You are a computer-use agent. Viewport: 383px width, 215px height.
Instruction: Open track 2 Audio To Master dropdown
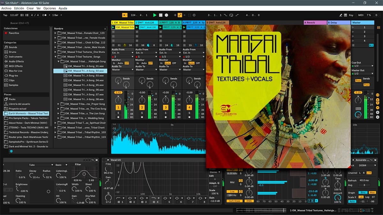pos(146,70)
